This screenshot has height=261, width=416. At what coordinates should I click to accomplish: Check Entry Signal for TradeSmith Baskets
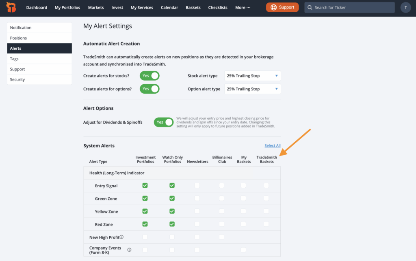[x=266, y=186]
